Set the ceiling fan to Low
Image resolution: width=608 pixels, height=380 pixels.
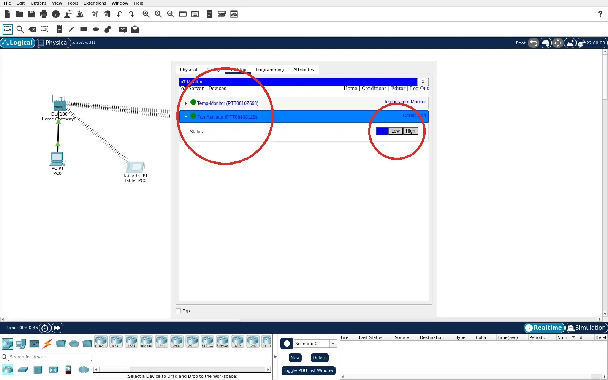click(x=396, y=131)
